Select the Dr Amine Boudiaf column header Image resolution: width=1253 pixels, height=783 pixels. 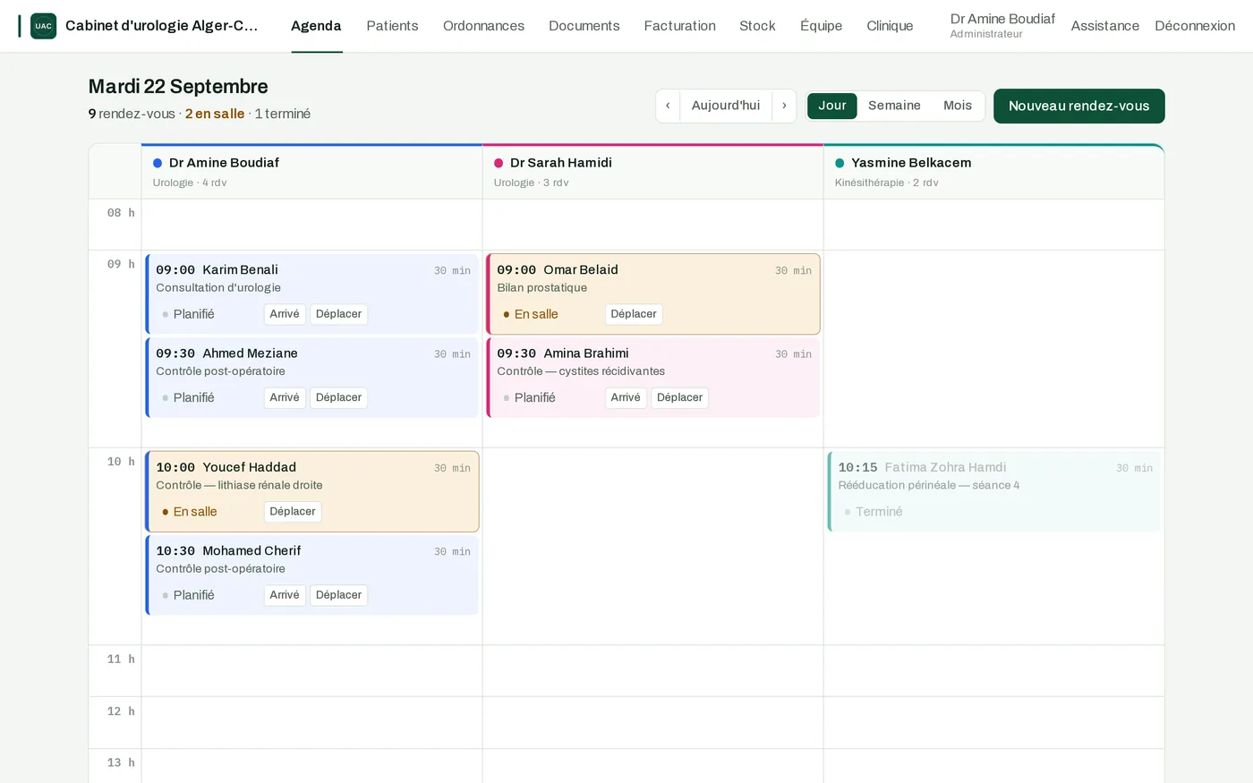311,172
